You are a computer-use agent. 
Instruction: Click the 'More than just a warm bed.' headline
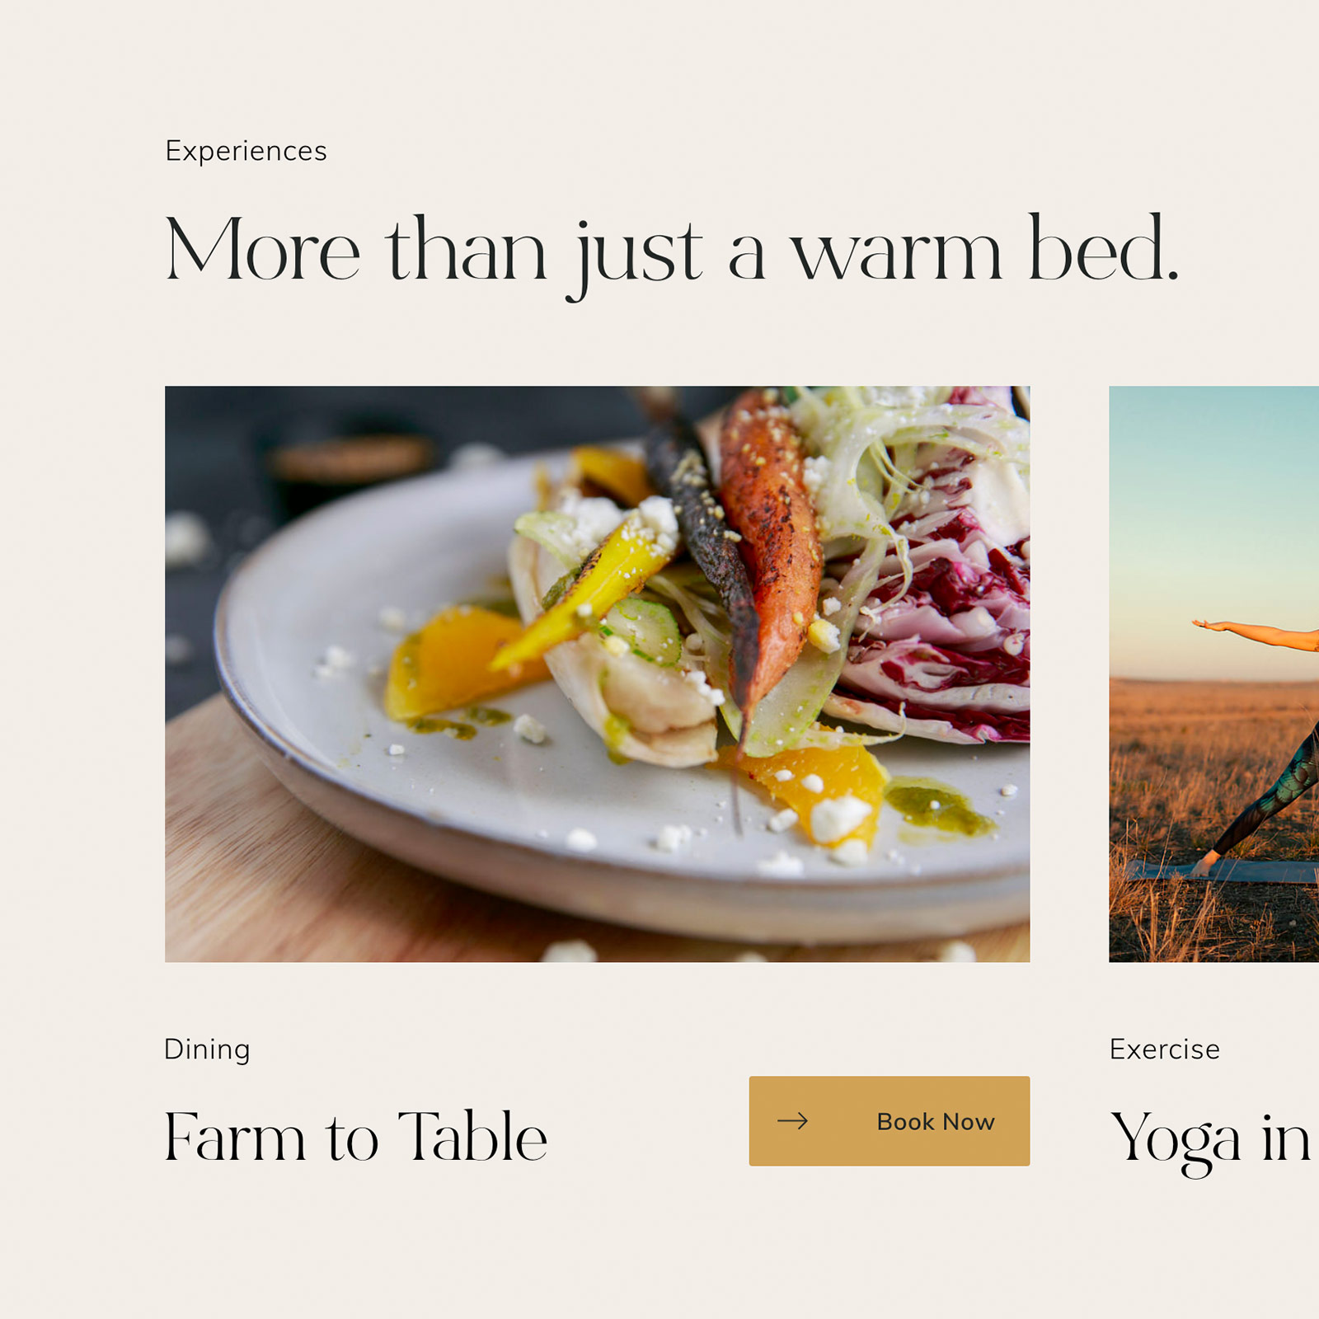[672, 251]
